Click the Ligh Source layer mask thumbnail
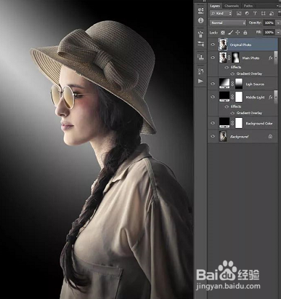Screen dimensions: 281x299 coord(239,84)
